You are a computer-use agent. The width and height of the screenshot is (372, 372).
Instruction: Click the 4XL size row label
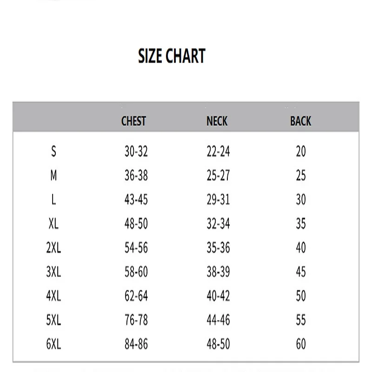point(53,296)
